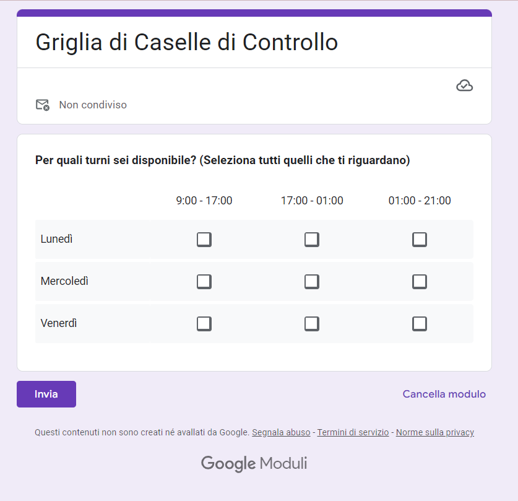Check Venerdì for 01:00 - 21:00
This screenshot has width=518, height=501.
420,324
